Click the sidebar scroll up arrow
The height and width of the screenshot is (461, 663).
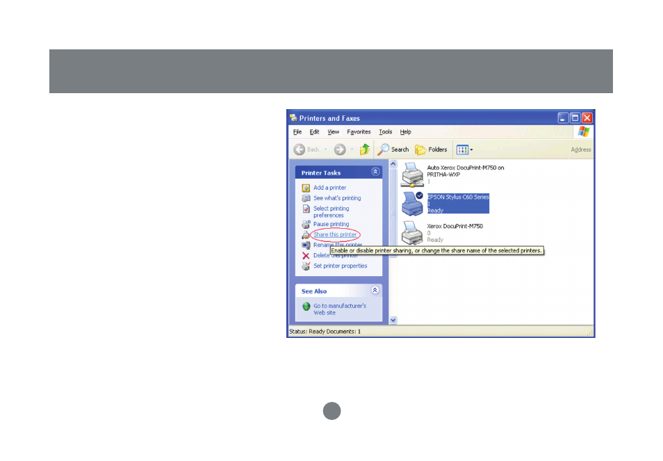tap(393, 163)
